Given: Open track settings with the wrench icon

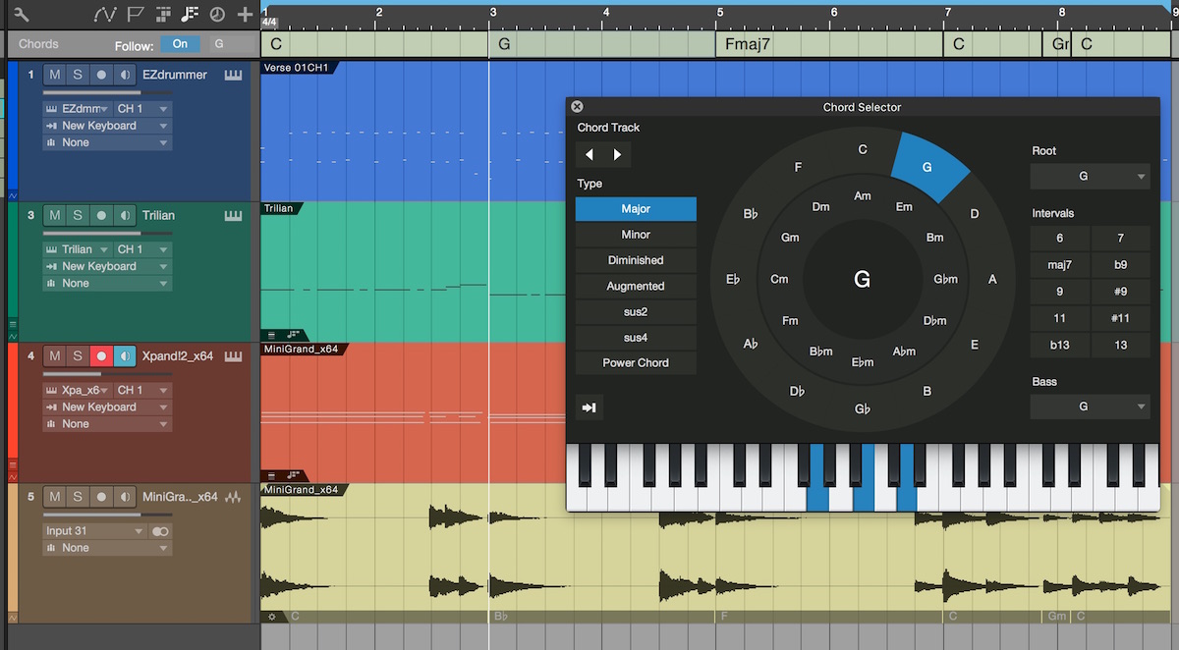Looking at the screenshot, I should tap(22, 15).
